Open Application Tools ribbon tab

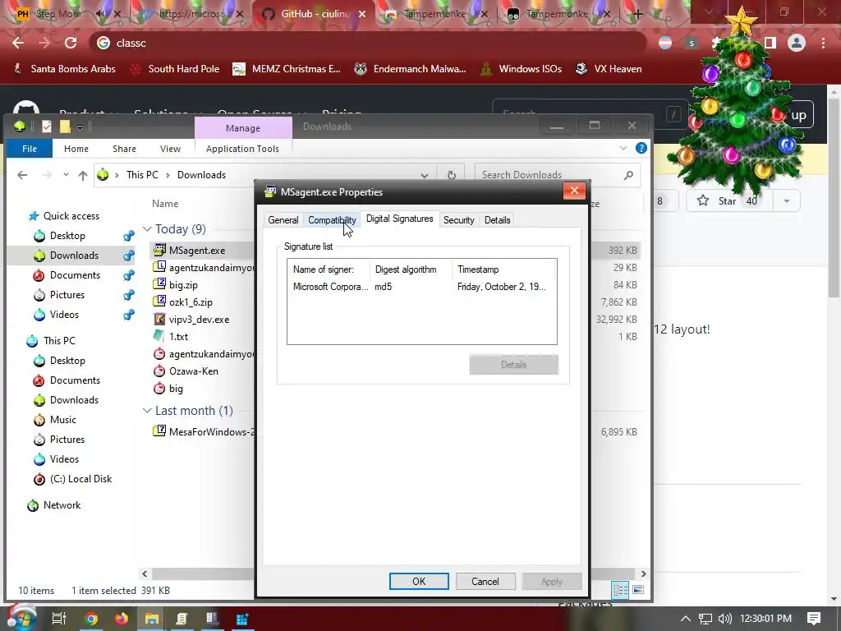pos(242,149)
